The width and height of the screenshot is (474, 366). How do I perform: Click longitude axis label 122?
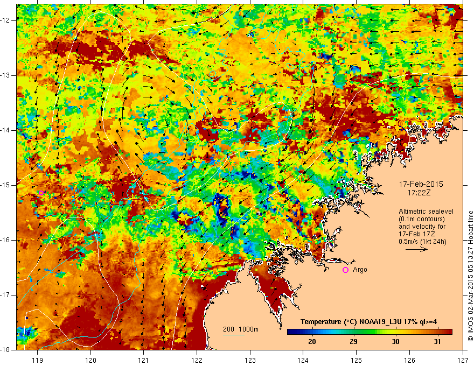pos(197,360)
